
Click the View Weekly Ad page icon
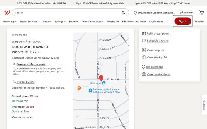coord(144,57)
